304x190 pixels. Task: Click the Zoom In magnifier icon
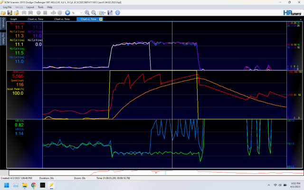(87, 13)
